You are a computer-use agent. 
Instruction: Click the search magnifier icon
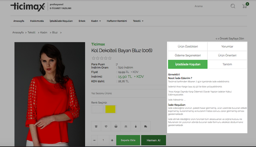[233, 6]
